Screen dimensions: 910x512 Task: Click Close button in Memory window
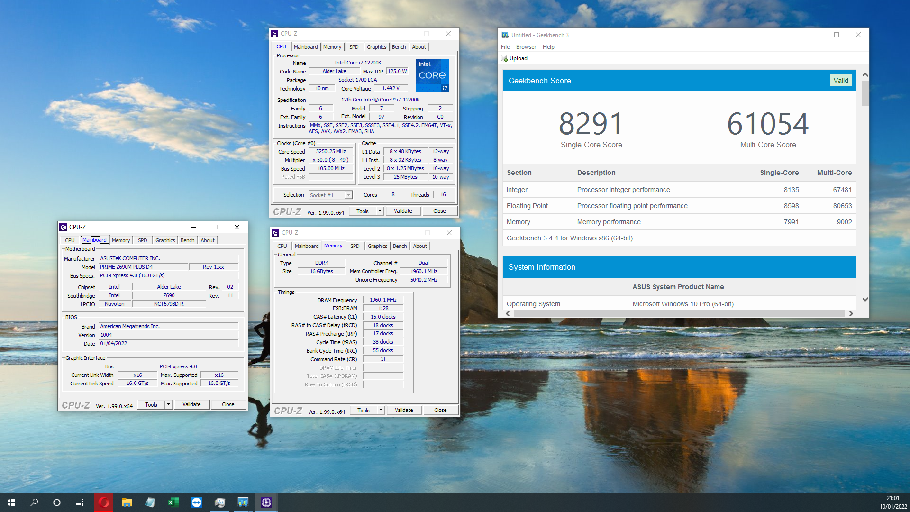point(440,410)
